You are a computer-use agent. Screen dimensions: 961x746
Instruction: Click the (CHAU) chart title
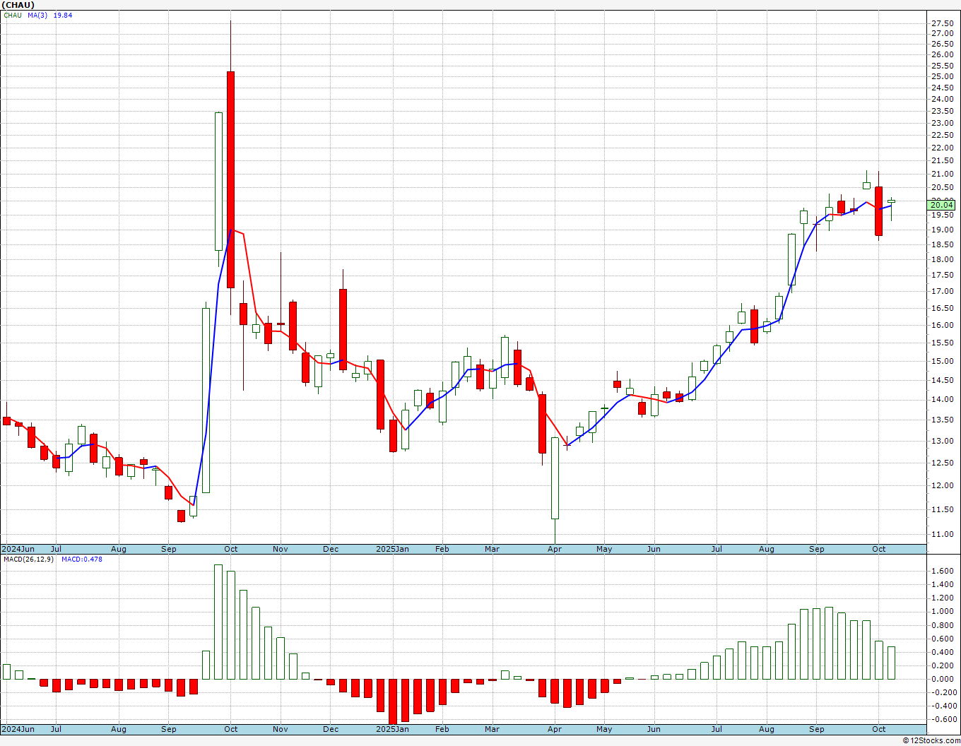tap(18, 5)
